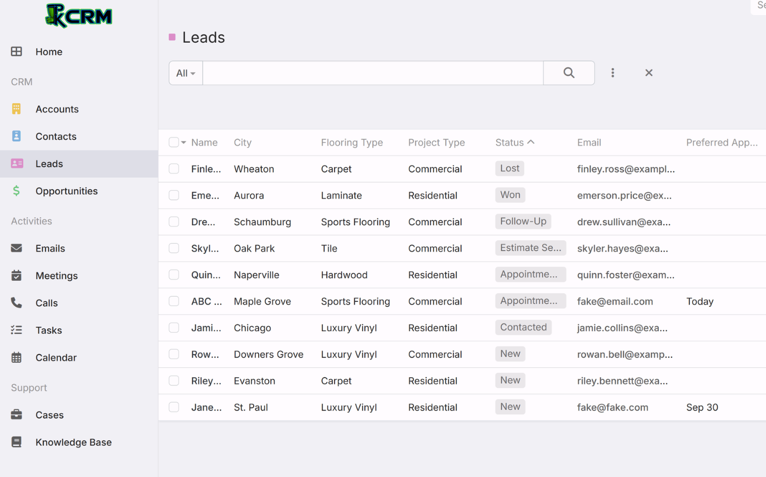The height and width of the screenshot is (477, 766).
Task: Sort by Preferred App... column header
Action: 722,143
